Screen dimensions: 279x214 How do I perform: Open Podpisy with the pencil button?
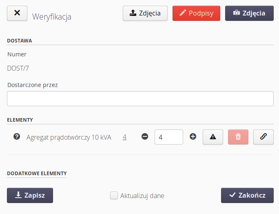point(196,13)
